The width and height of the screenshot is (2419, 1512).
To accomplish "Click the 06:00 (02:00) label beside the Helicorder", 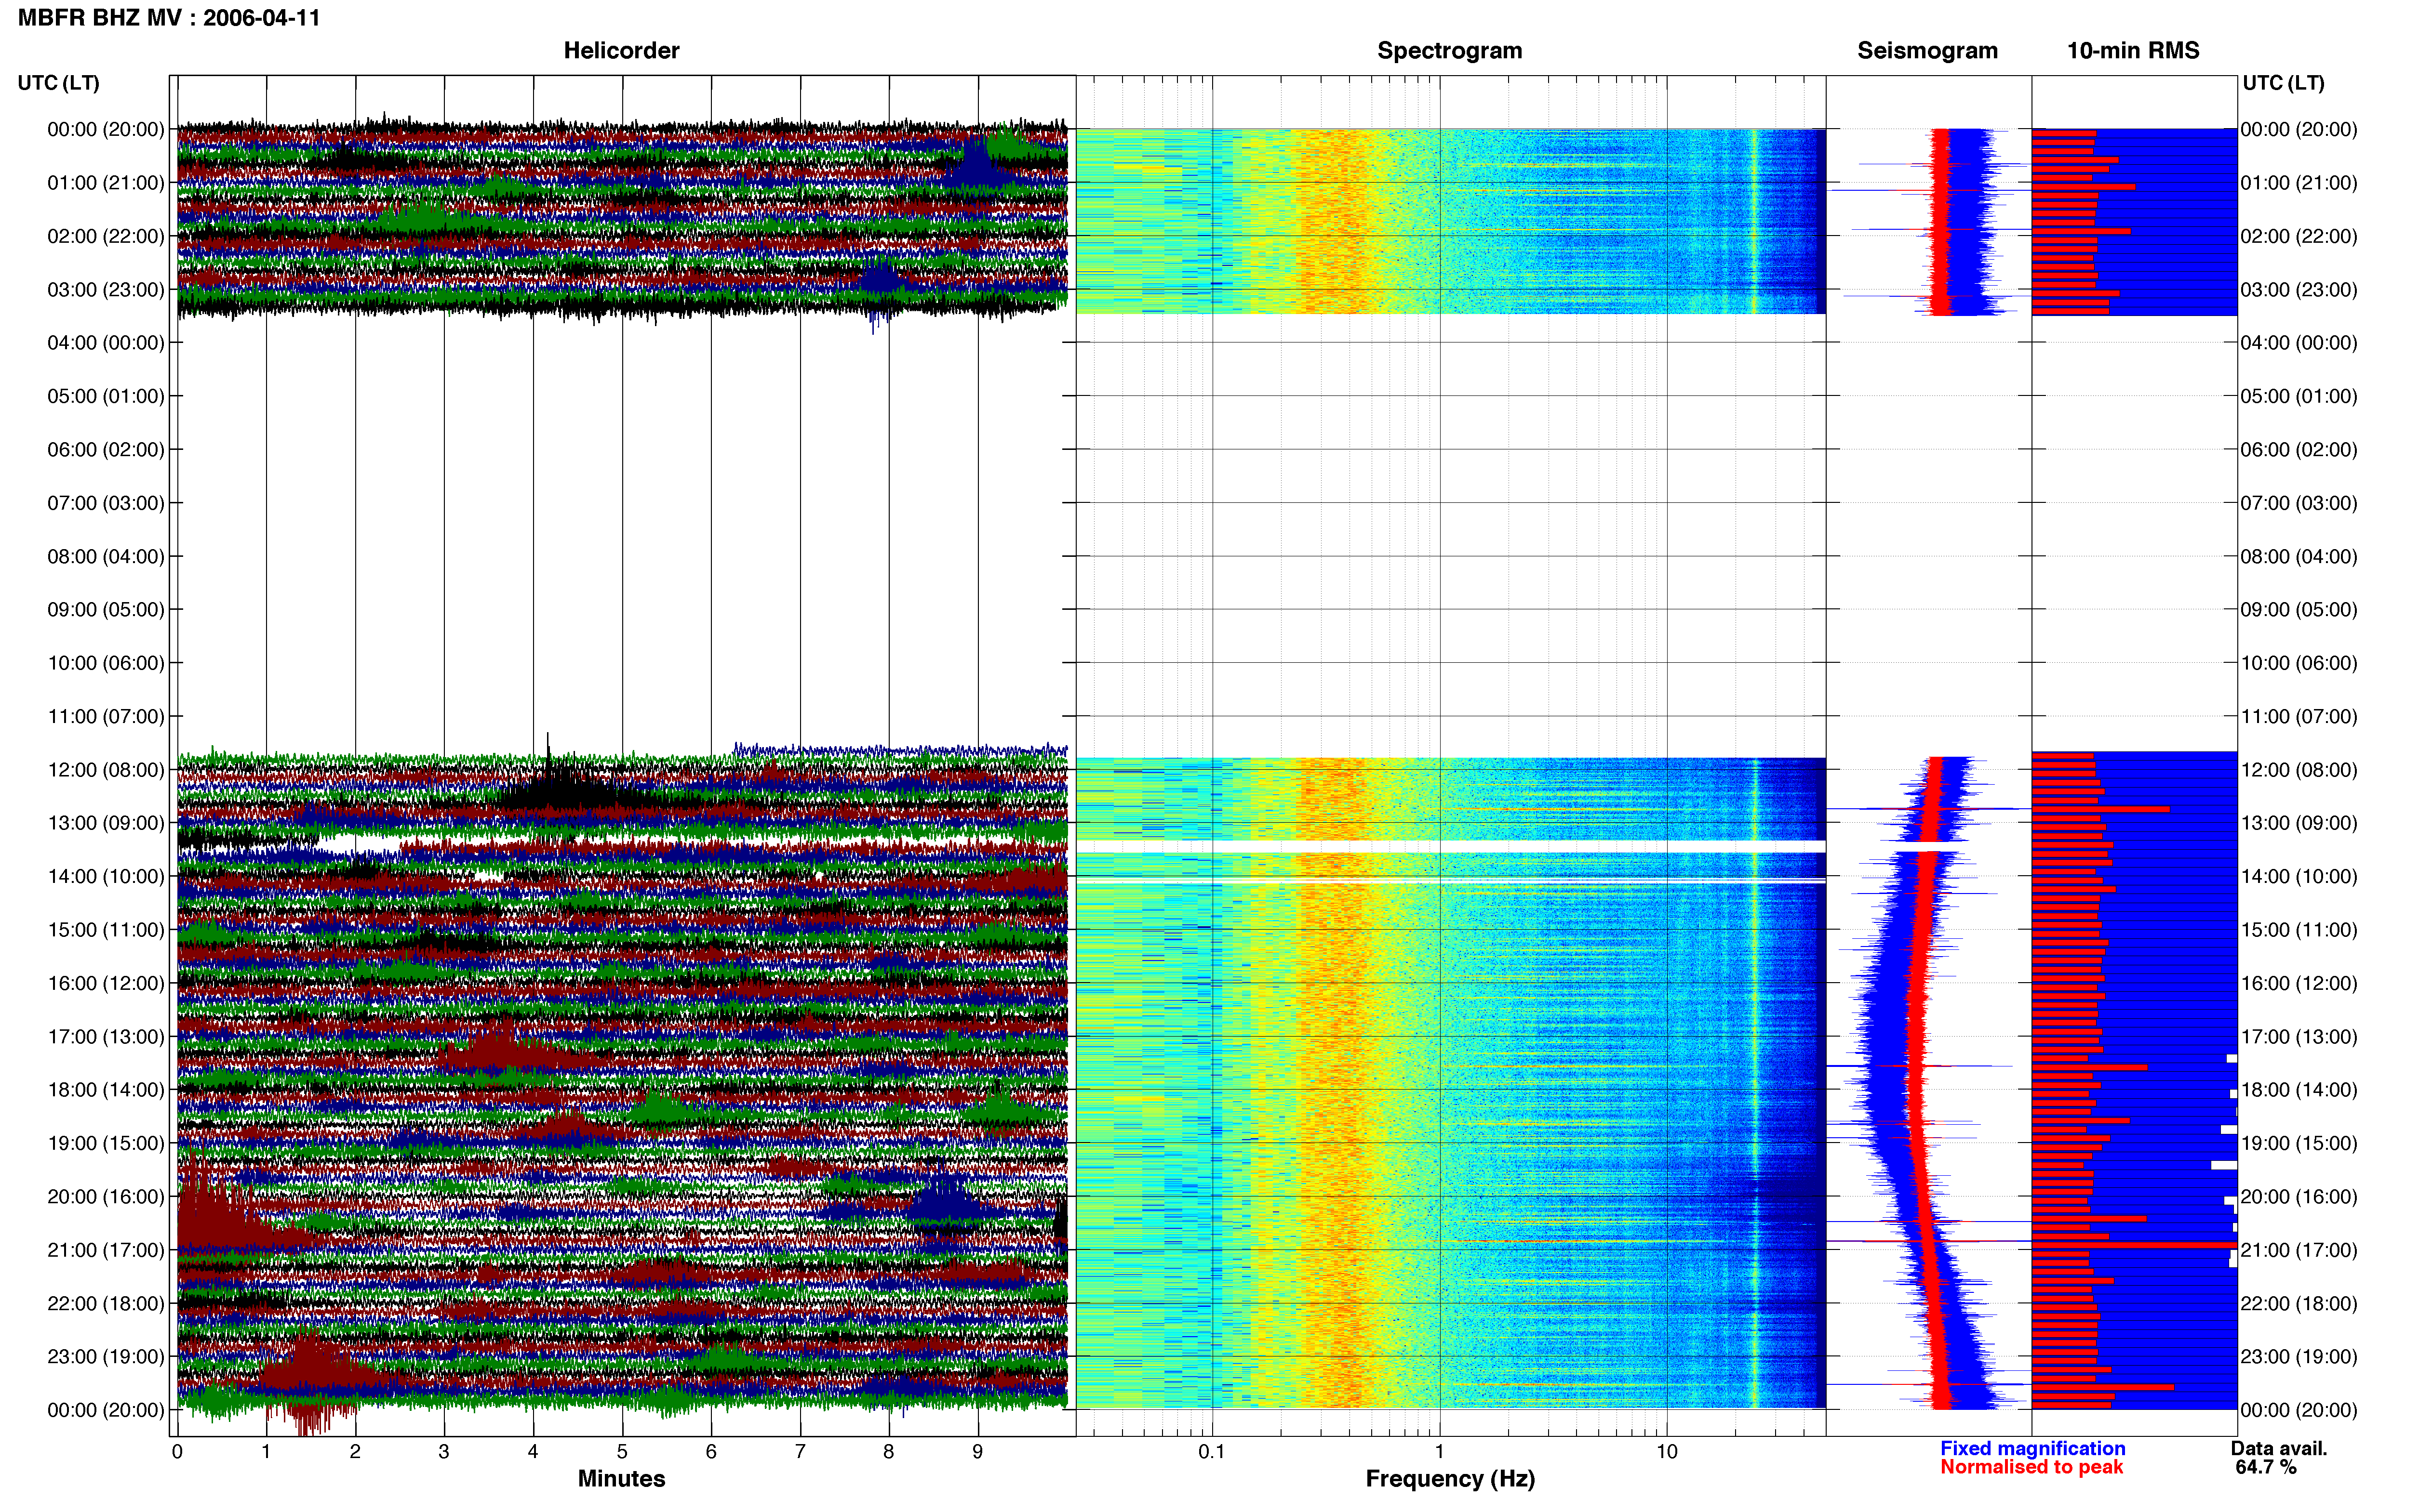I will 106,450.
